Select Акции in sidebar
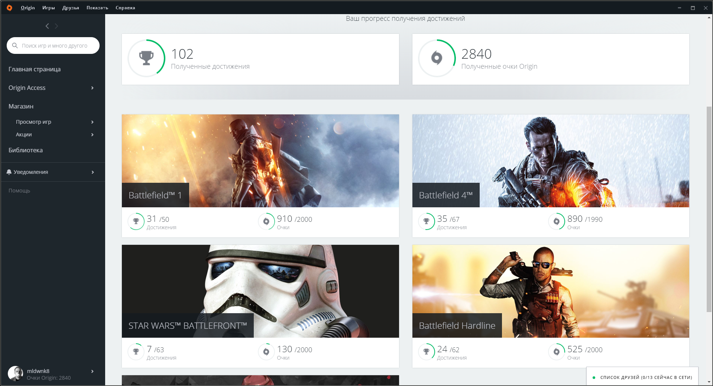Screen dimensions: 713x386 point(24,134)
